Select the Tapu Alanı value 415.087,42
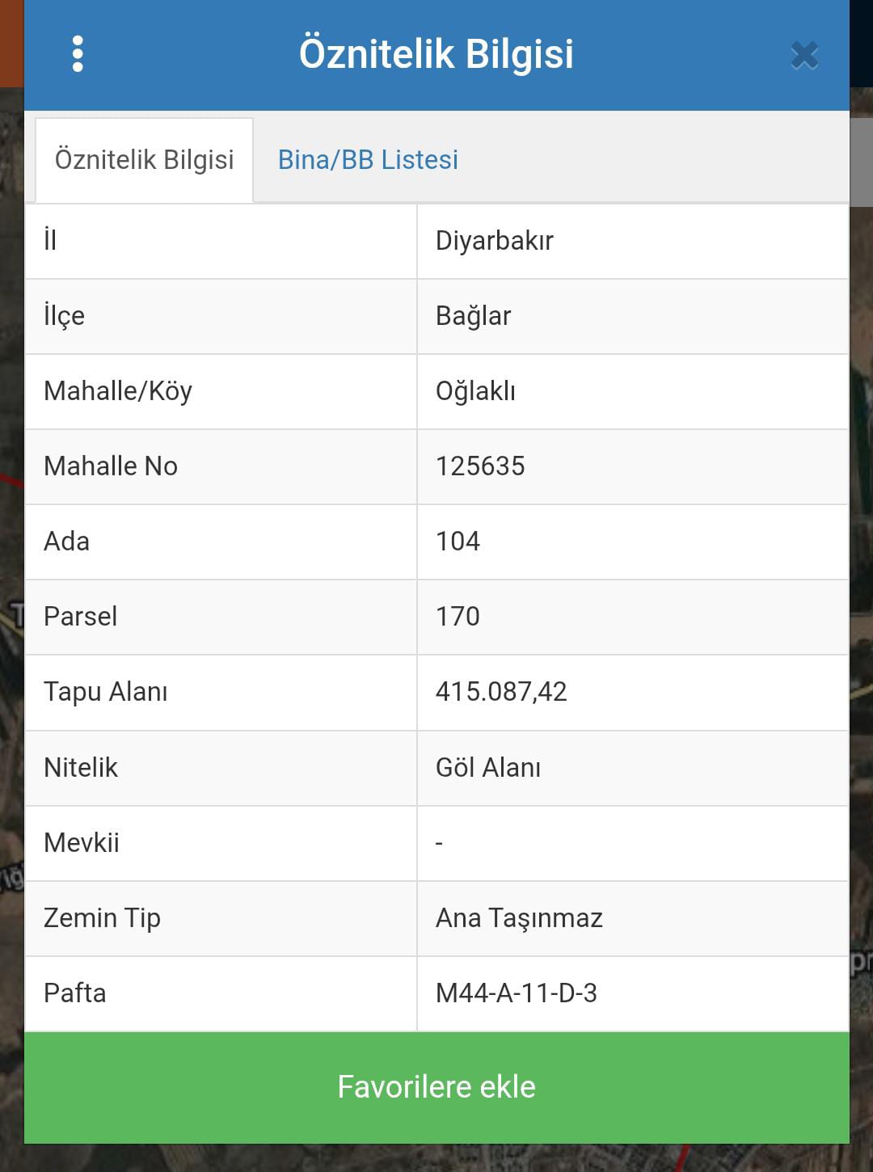873x1172 pixels. [501, 692]
